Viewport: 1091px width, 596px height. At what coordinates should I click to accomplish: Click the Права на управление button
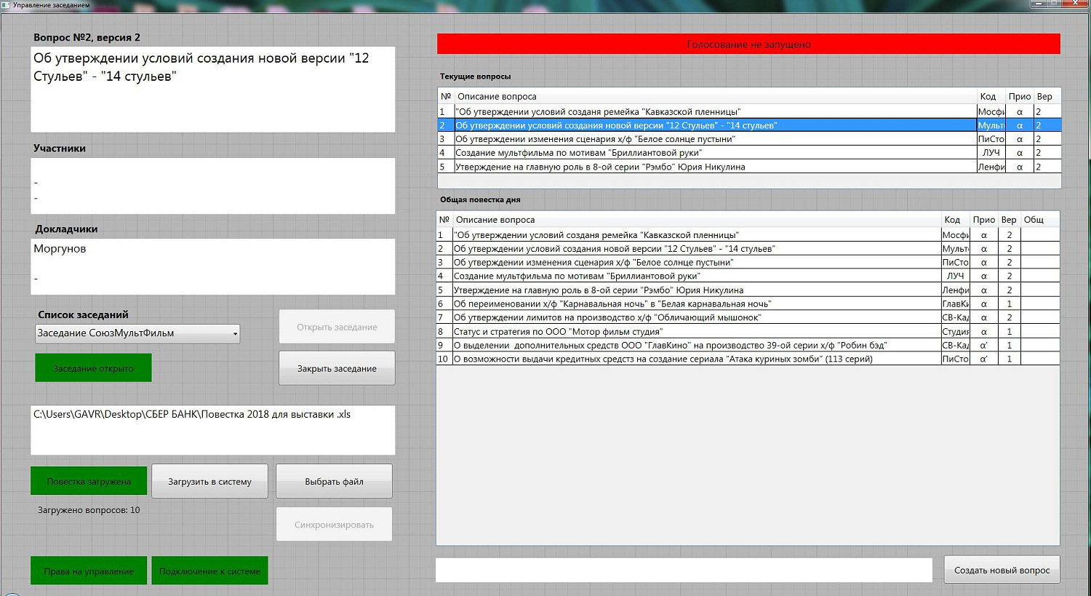(x=89, y=571)
